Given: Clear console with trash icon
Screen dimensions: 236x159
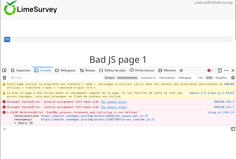Looking at the screenshot, I should [x=4, y=78].
